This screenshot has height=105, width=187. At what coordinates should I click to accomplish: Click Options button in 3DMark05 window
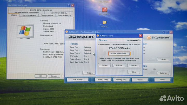163,73
